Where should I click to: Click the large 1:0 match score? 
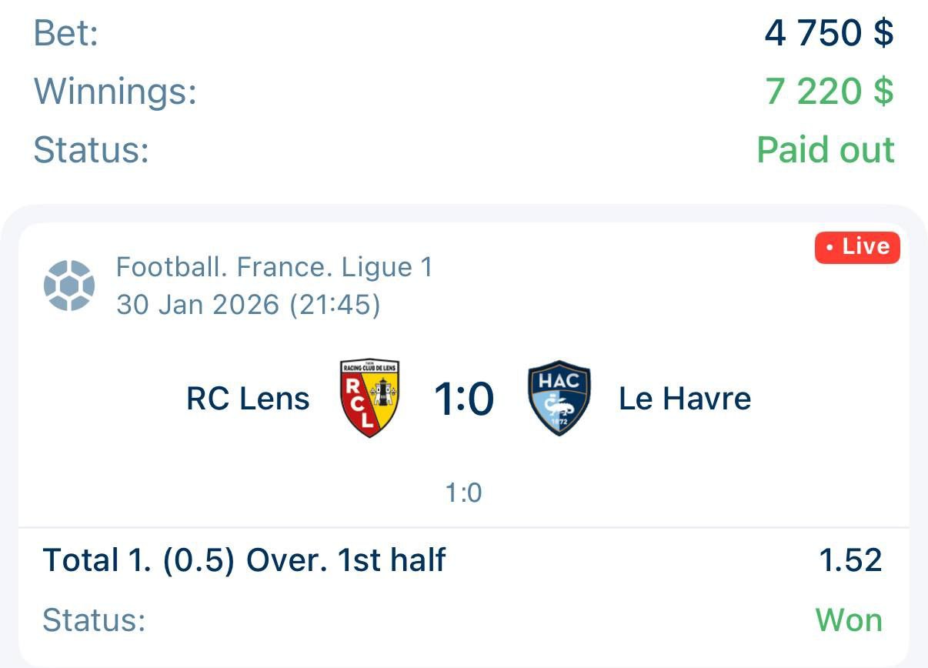pos(463,399)
